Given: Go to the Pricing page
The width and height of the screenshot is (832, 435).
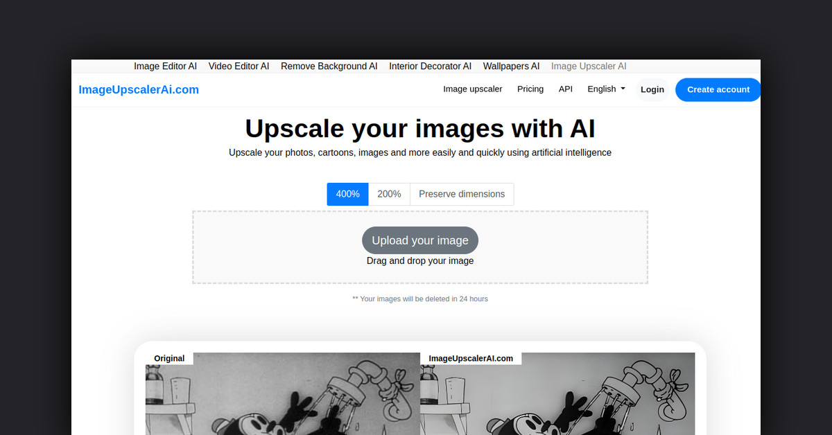Looking at the screenshot, I should coord(530,89).
